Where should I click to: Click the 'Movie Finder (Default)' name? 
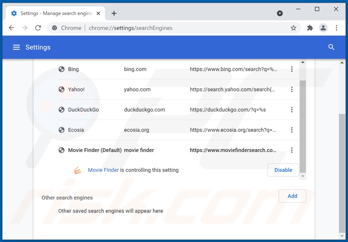[95, 150]
